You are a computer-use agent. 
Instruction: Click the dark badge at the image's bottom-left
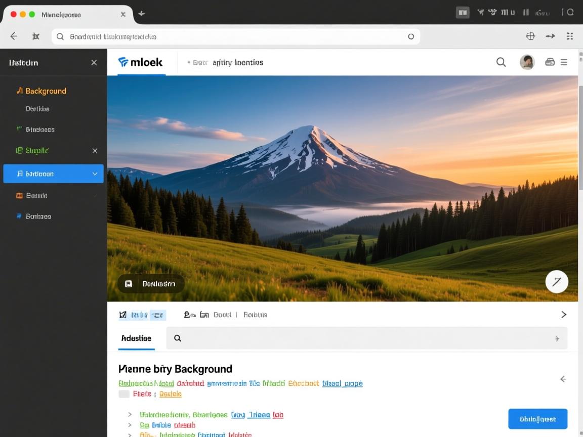[x=151, y=284]
